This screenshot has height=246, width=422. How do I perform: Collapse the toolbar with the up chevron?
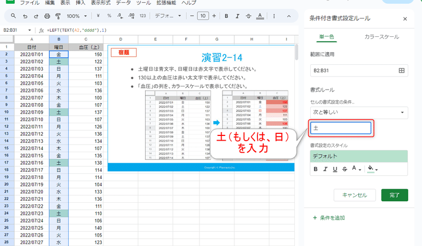point(289,16)
